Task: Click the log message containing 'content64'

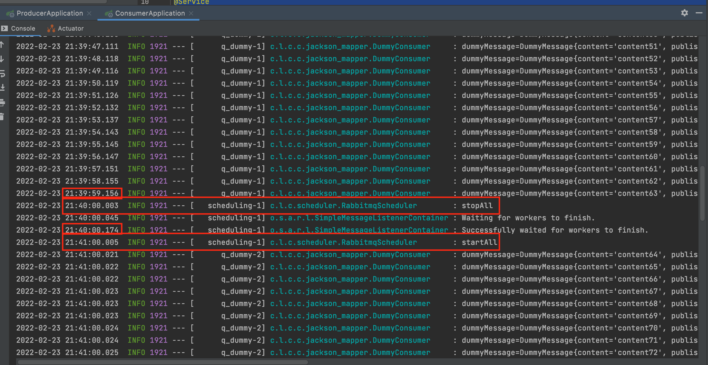Action: 580,255
